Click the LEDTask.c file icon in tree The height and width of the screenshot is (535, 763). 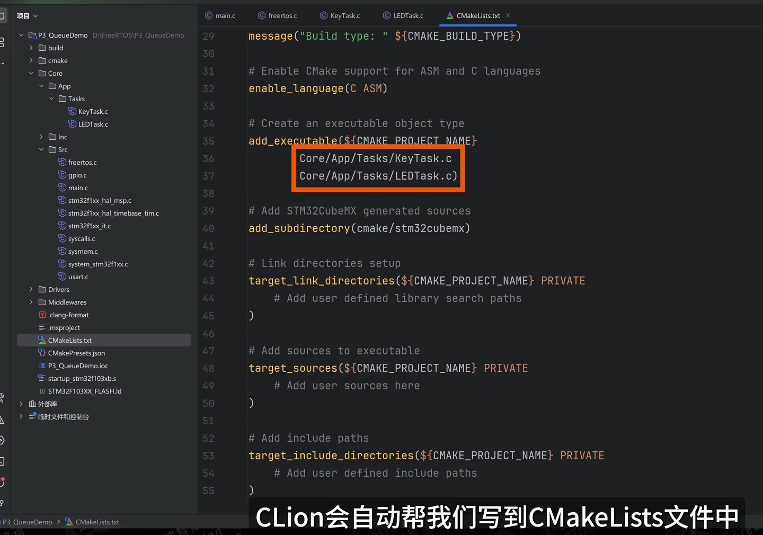[x=73, y=124]
